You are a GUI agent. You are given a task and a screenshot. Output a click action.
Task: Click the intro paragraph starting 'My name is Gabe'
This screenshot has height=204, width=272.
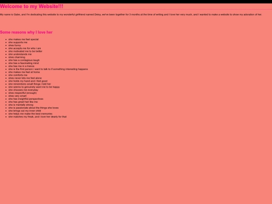coord(131,15)
